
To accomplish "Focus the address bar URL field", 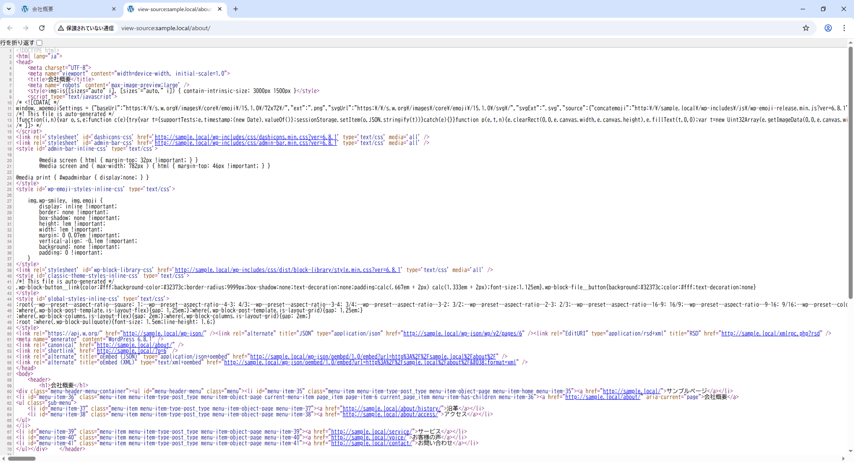I will coord(458,28).
